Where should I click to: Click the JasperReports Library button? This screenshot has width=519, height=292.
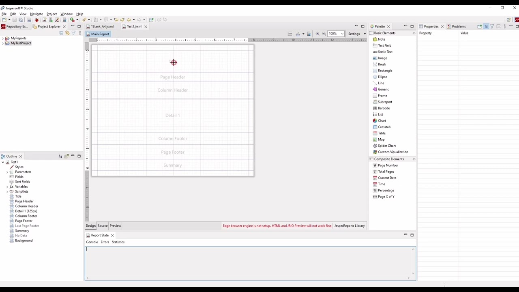point(350,226)
